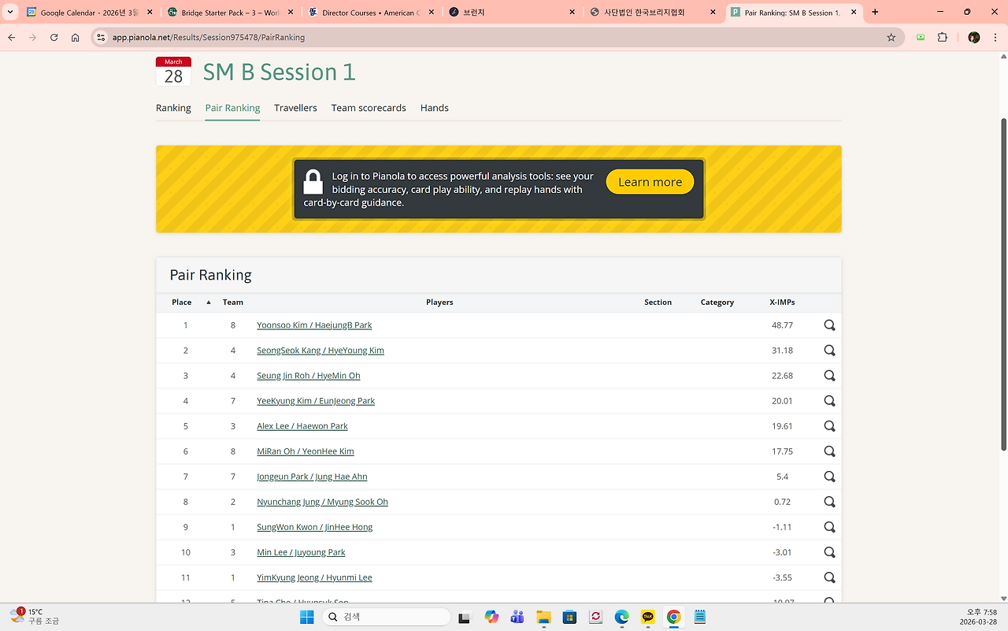Open details magnifier for Jongeun Park pair
Image resolution: width=1008 pixels, height=631 pixels.
tap(829, 477)
